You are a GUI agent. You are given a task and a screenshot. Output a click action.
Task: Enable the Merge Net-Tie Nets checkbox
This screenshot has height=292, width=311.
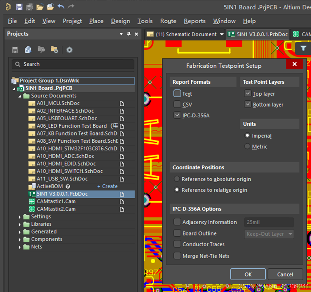(x=177, y=255)
